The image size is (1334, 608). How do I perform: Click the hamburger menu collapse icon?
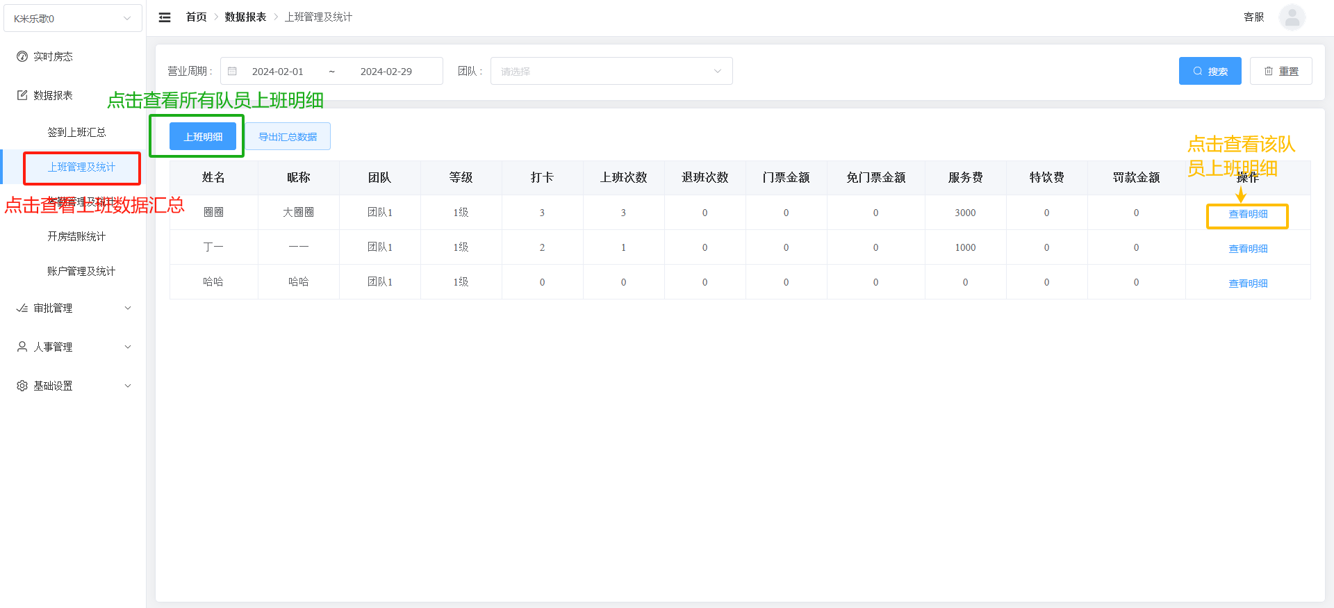tap(165, 17)
